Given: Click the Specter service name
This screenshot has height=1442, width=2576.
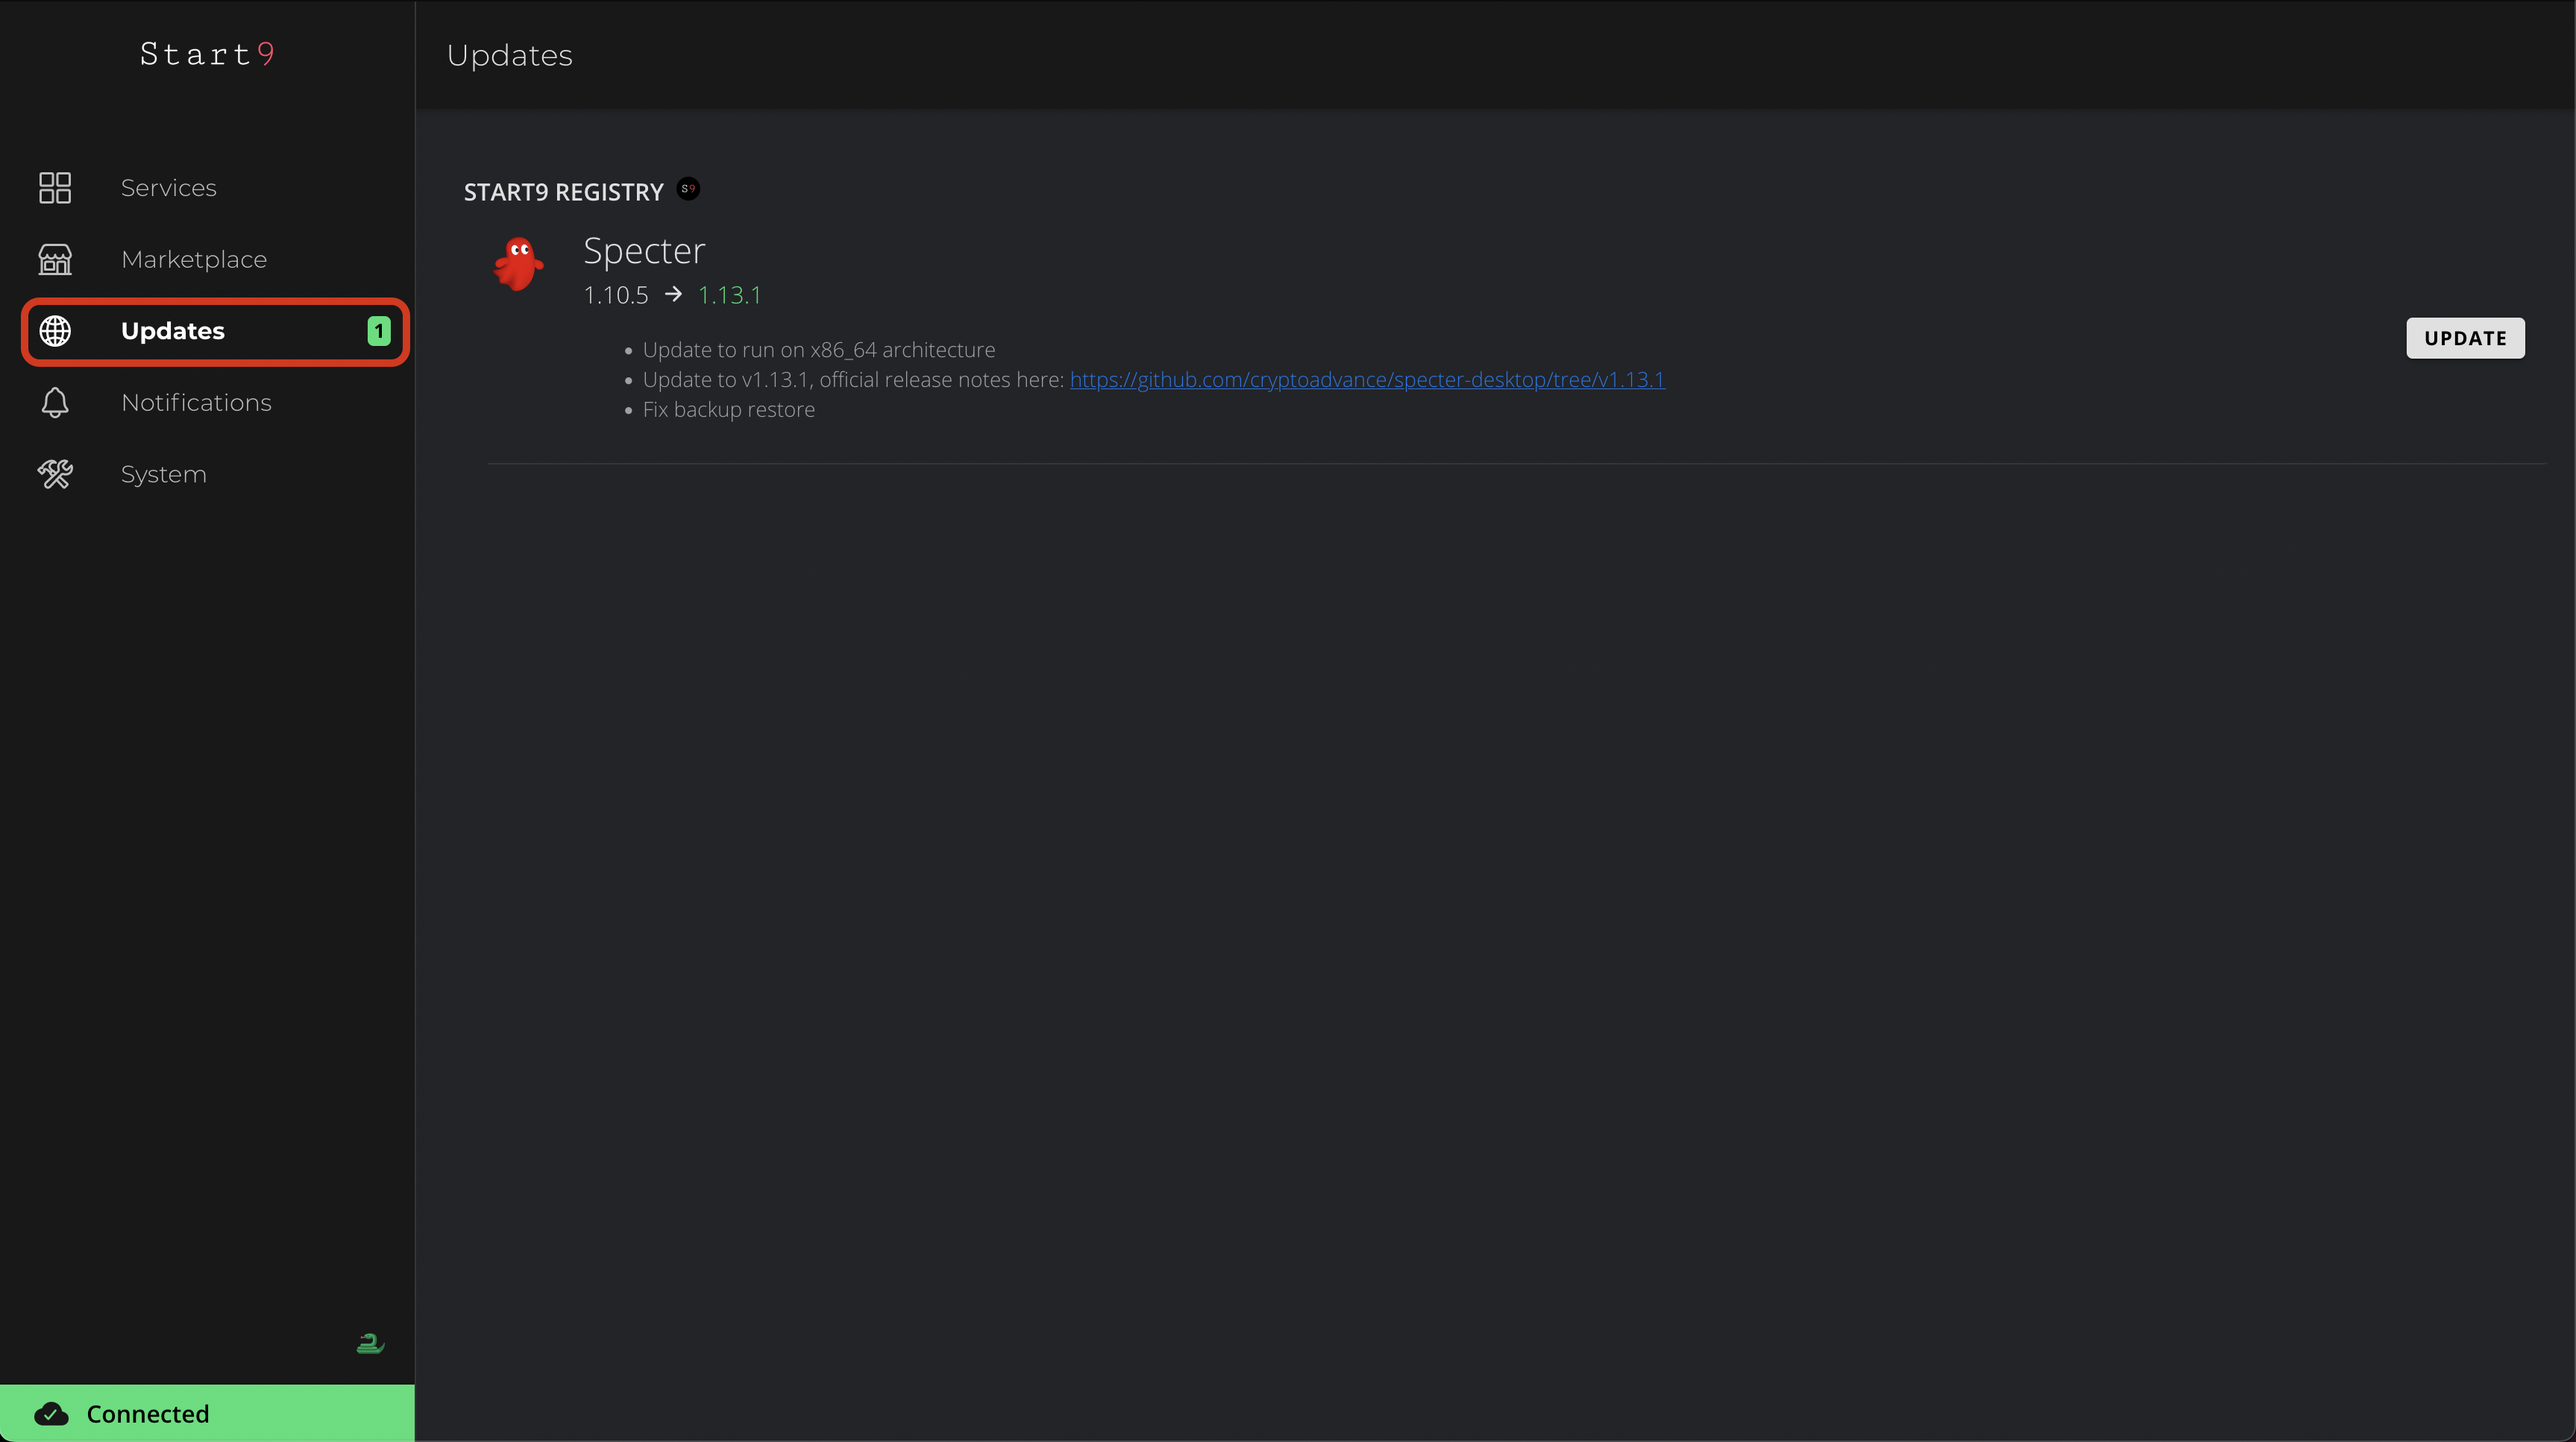Looking at the screenshot, I should point(644,251).
